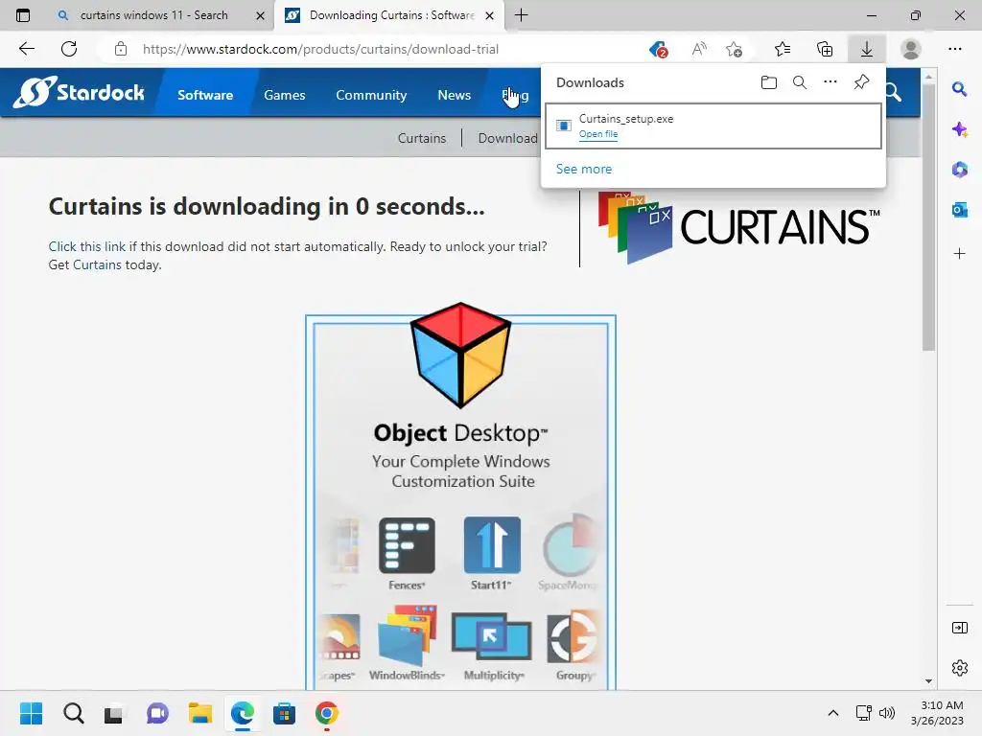Open the News menu item

(454, 95)
